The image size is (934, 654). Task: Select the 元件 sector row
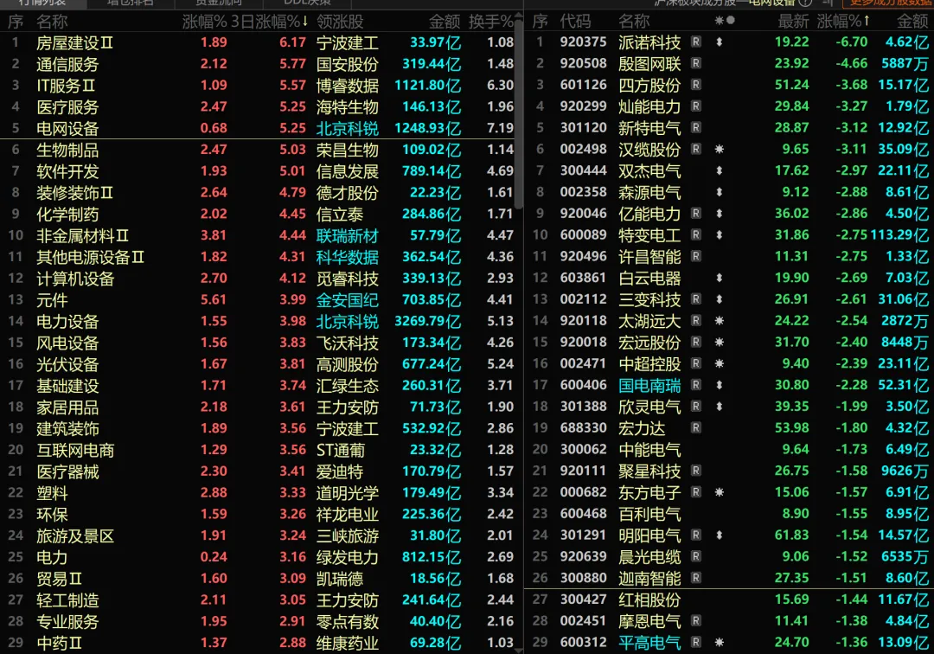259,299
